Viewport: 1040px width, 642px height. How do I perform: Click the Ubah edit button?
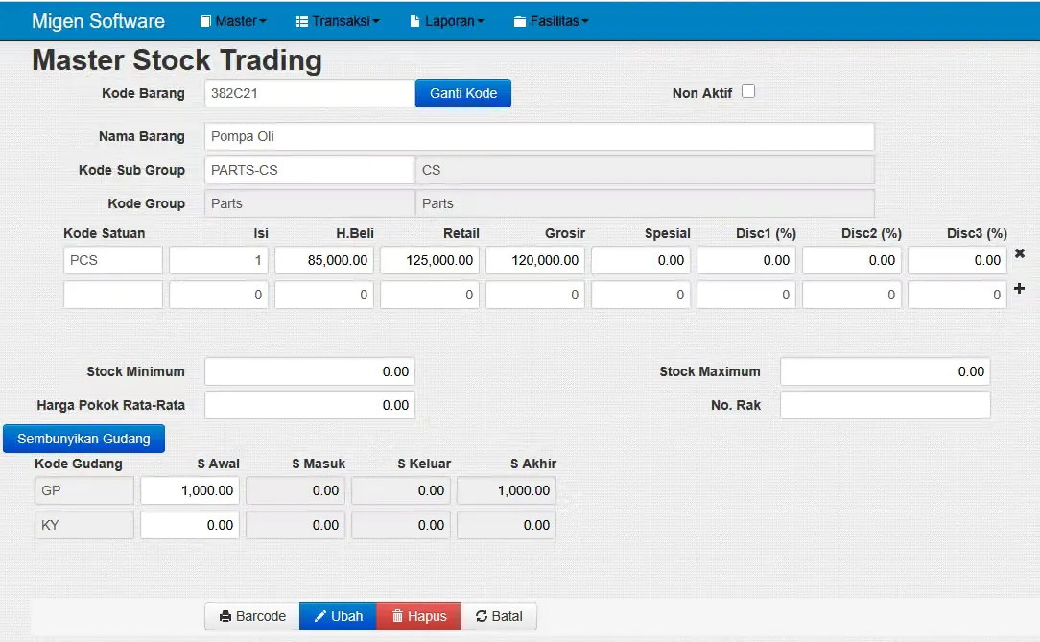pos(339,616)
